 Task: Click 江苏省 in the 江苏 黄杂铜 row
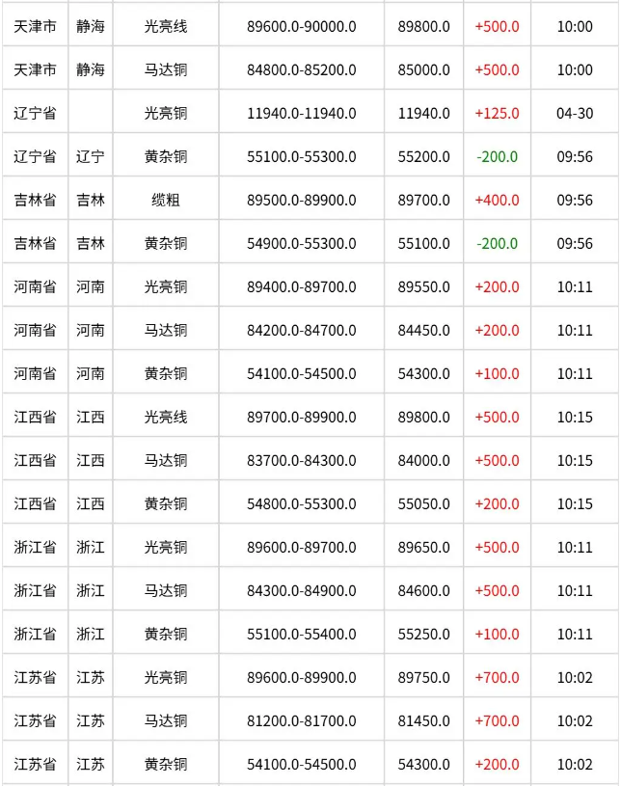pyautogui.click(x=35, y=765)
